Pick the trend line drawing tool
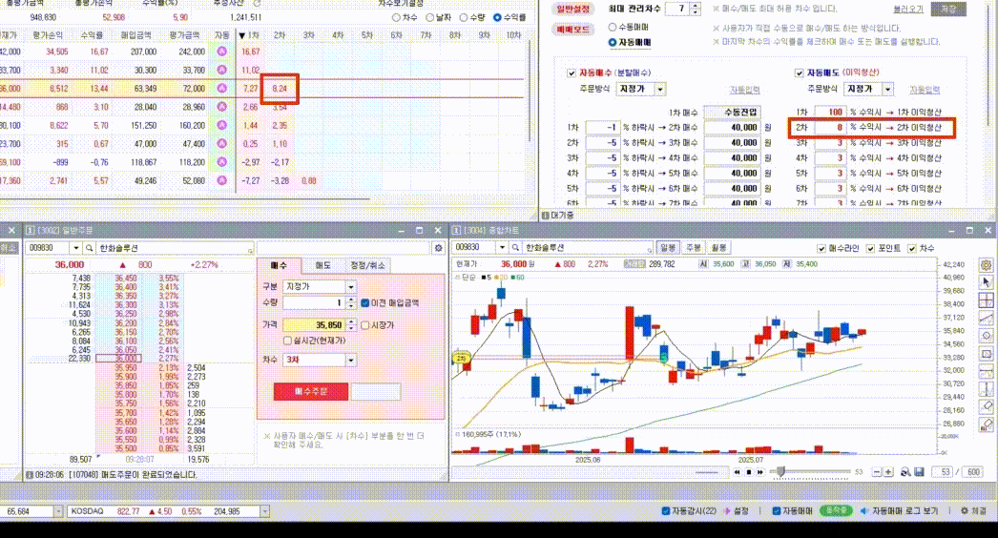 (x=988, y=318)
